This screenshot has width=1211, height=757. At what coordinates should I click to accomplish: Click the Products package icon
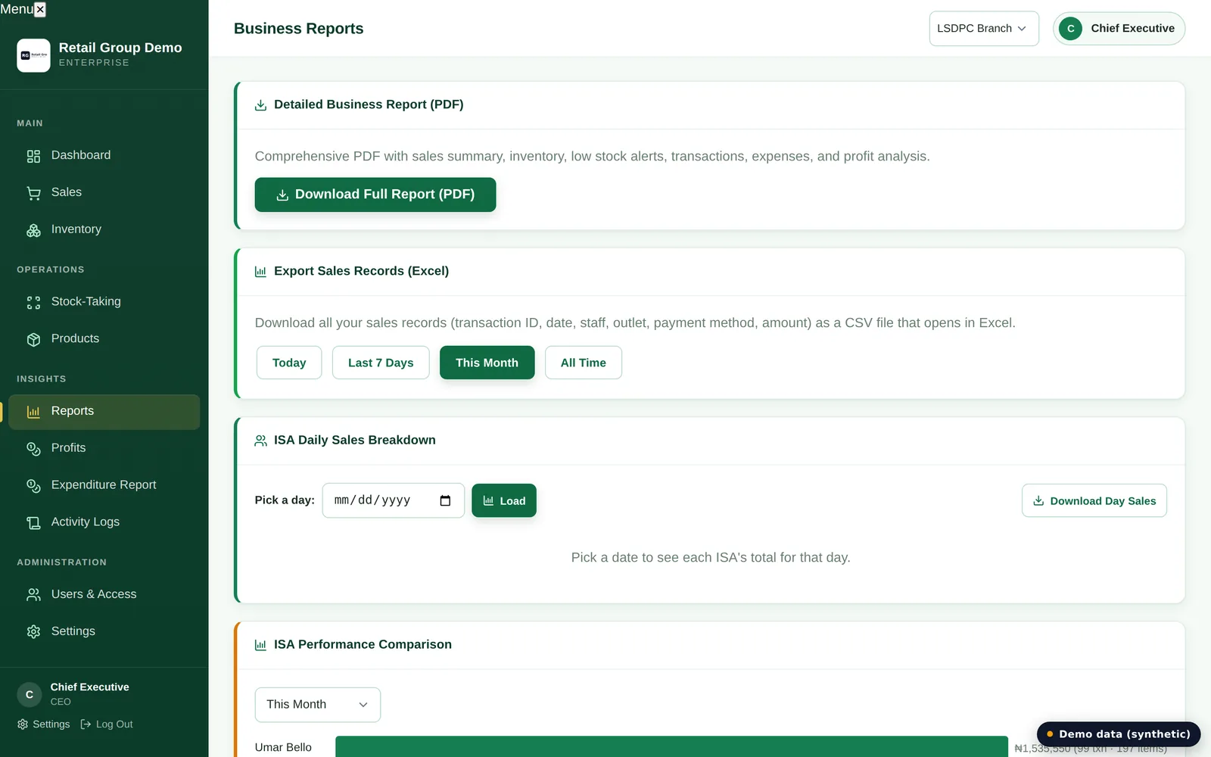coord(33,339)
